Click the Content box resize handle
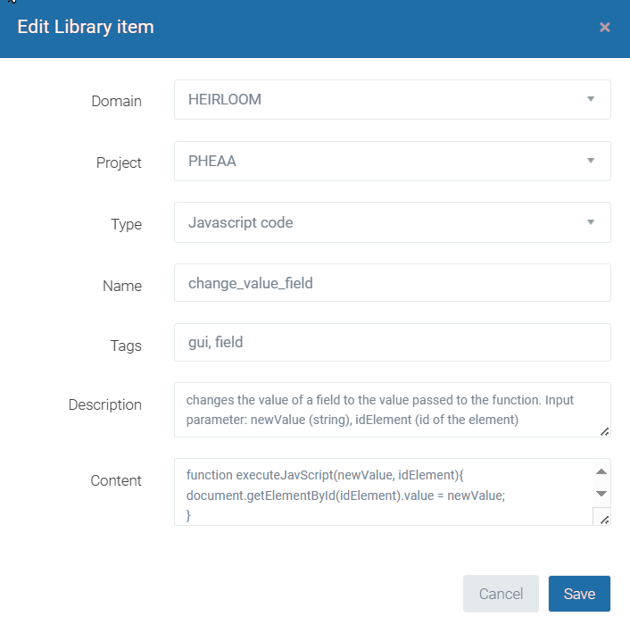The width and height of the screenshot is (630, 633). point(602,518)
